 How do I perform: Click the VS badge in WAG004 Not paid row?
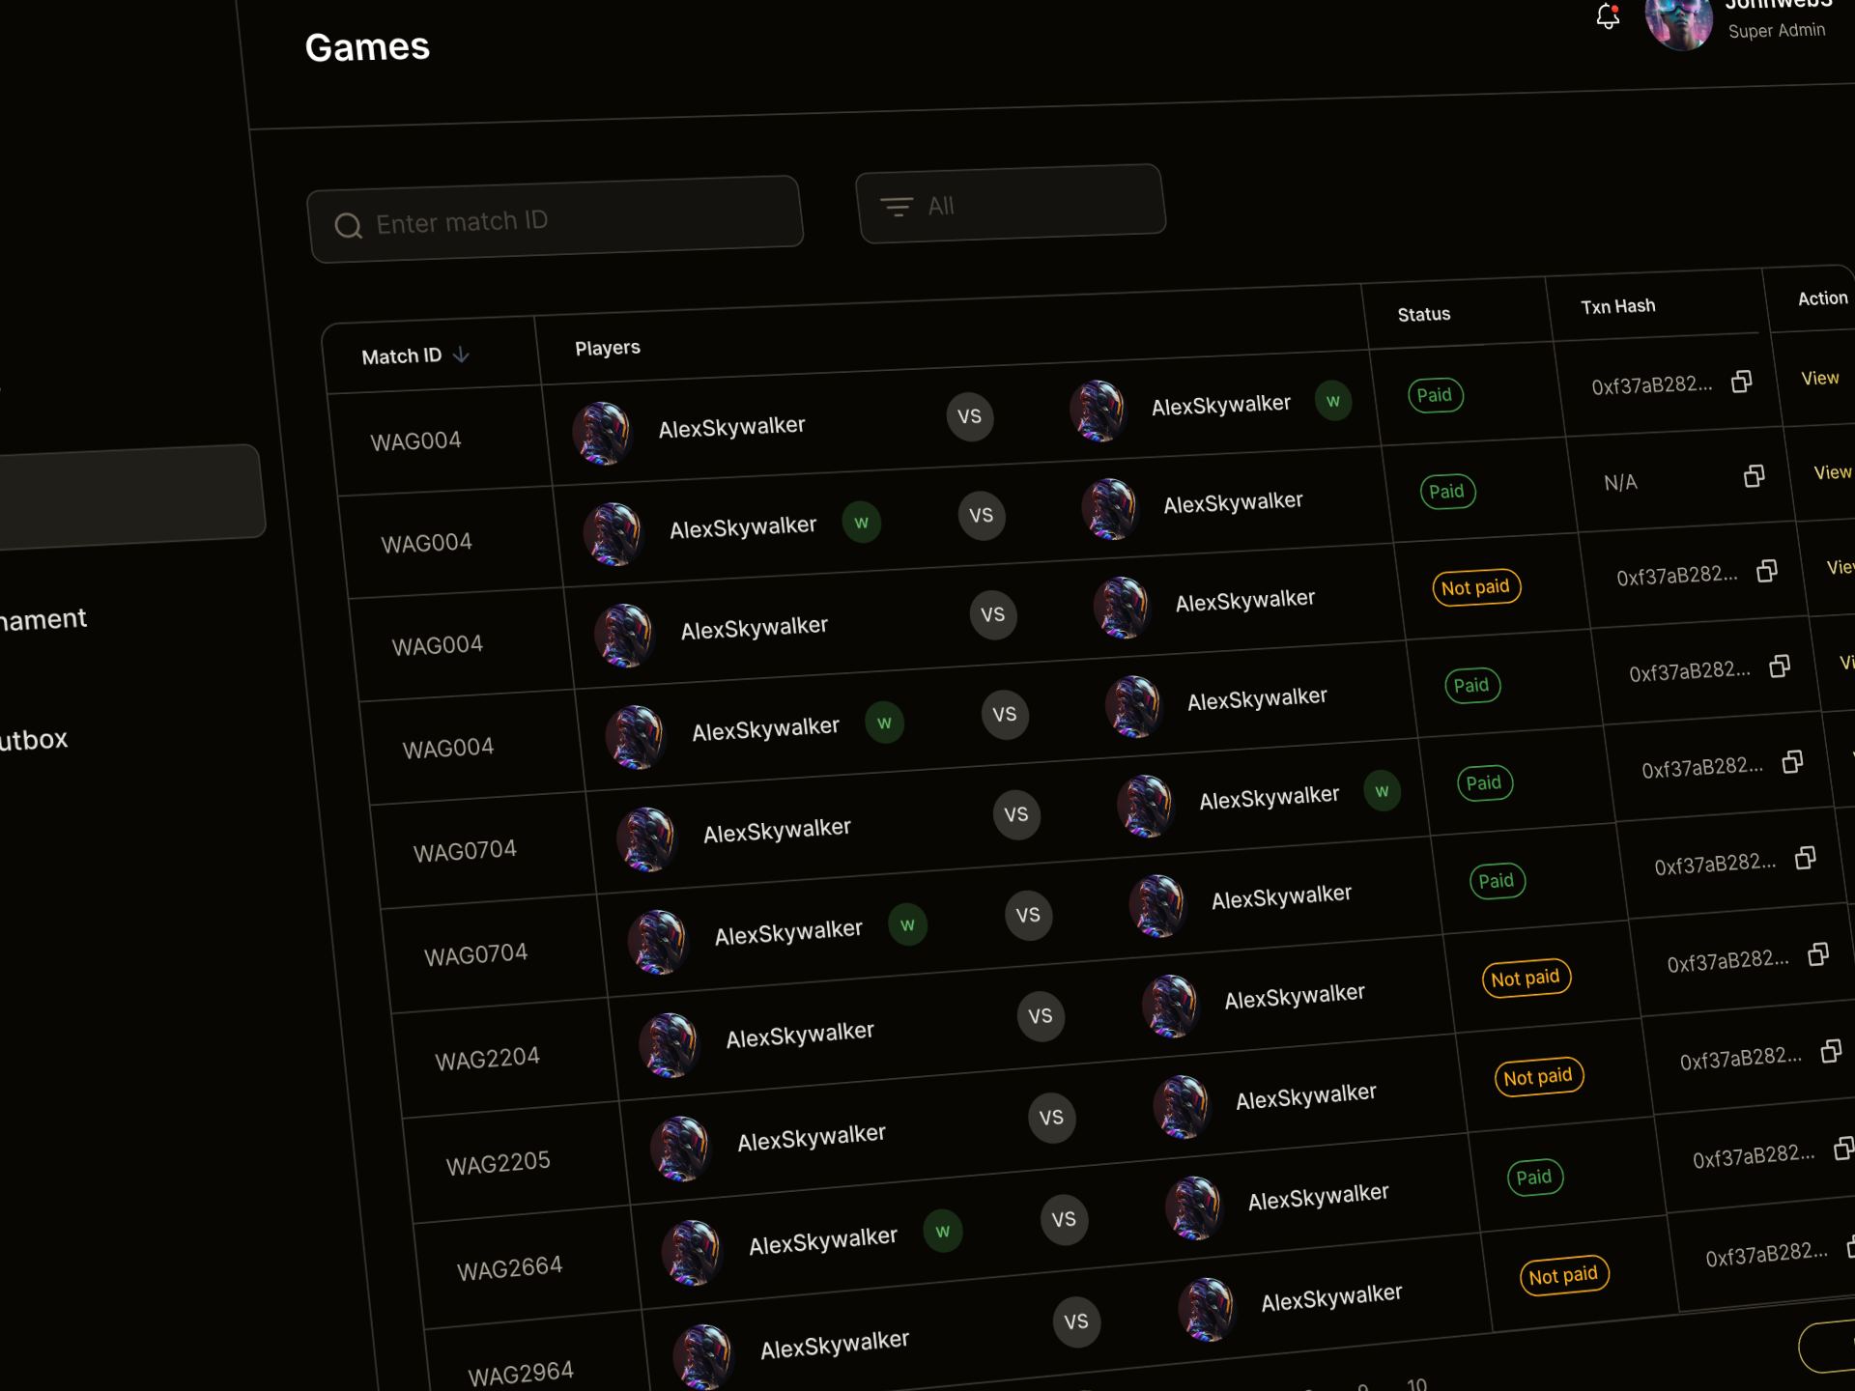point(993,615)
